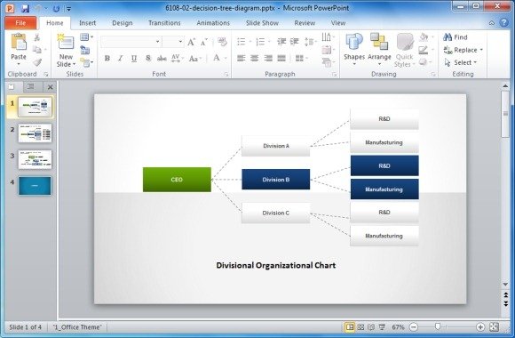Open the font size dropdown
Screen dimensions: 515x338
coord(180,42)
